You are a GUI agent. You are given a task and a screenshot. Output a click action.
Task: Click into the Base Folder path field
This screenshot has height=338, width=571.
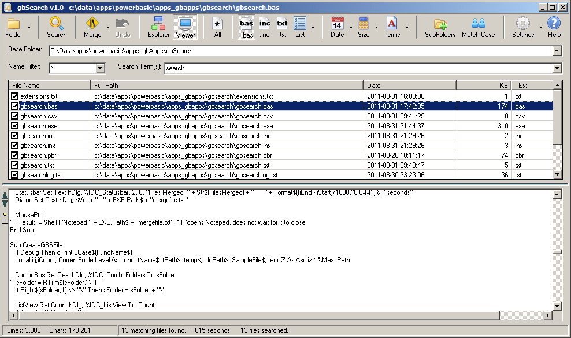[301, 51]
